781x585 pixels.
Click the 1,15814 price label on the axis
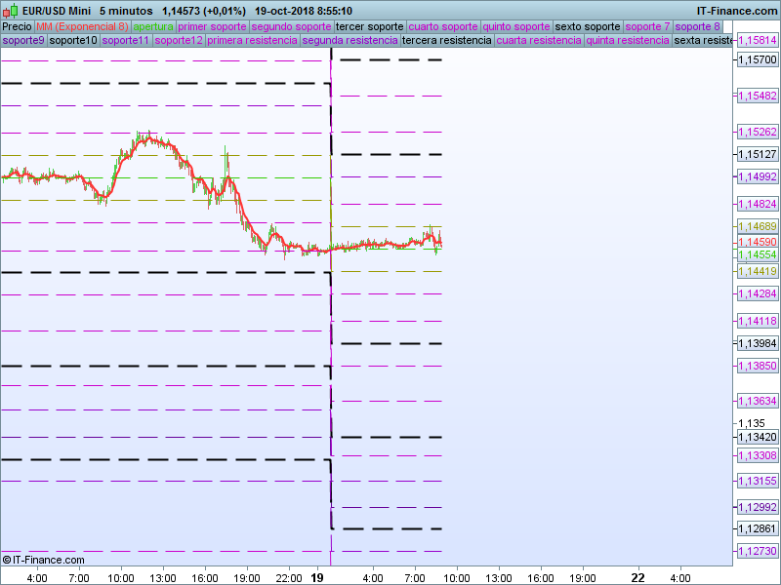click(x=757, y=41)
